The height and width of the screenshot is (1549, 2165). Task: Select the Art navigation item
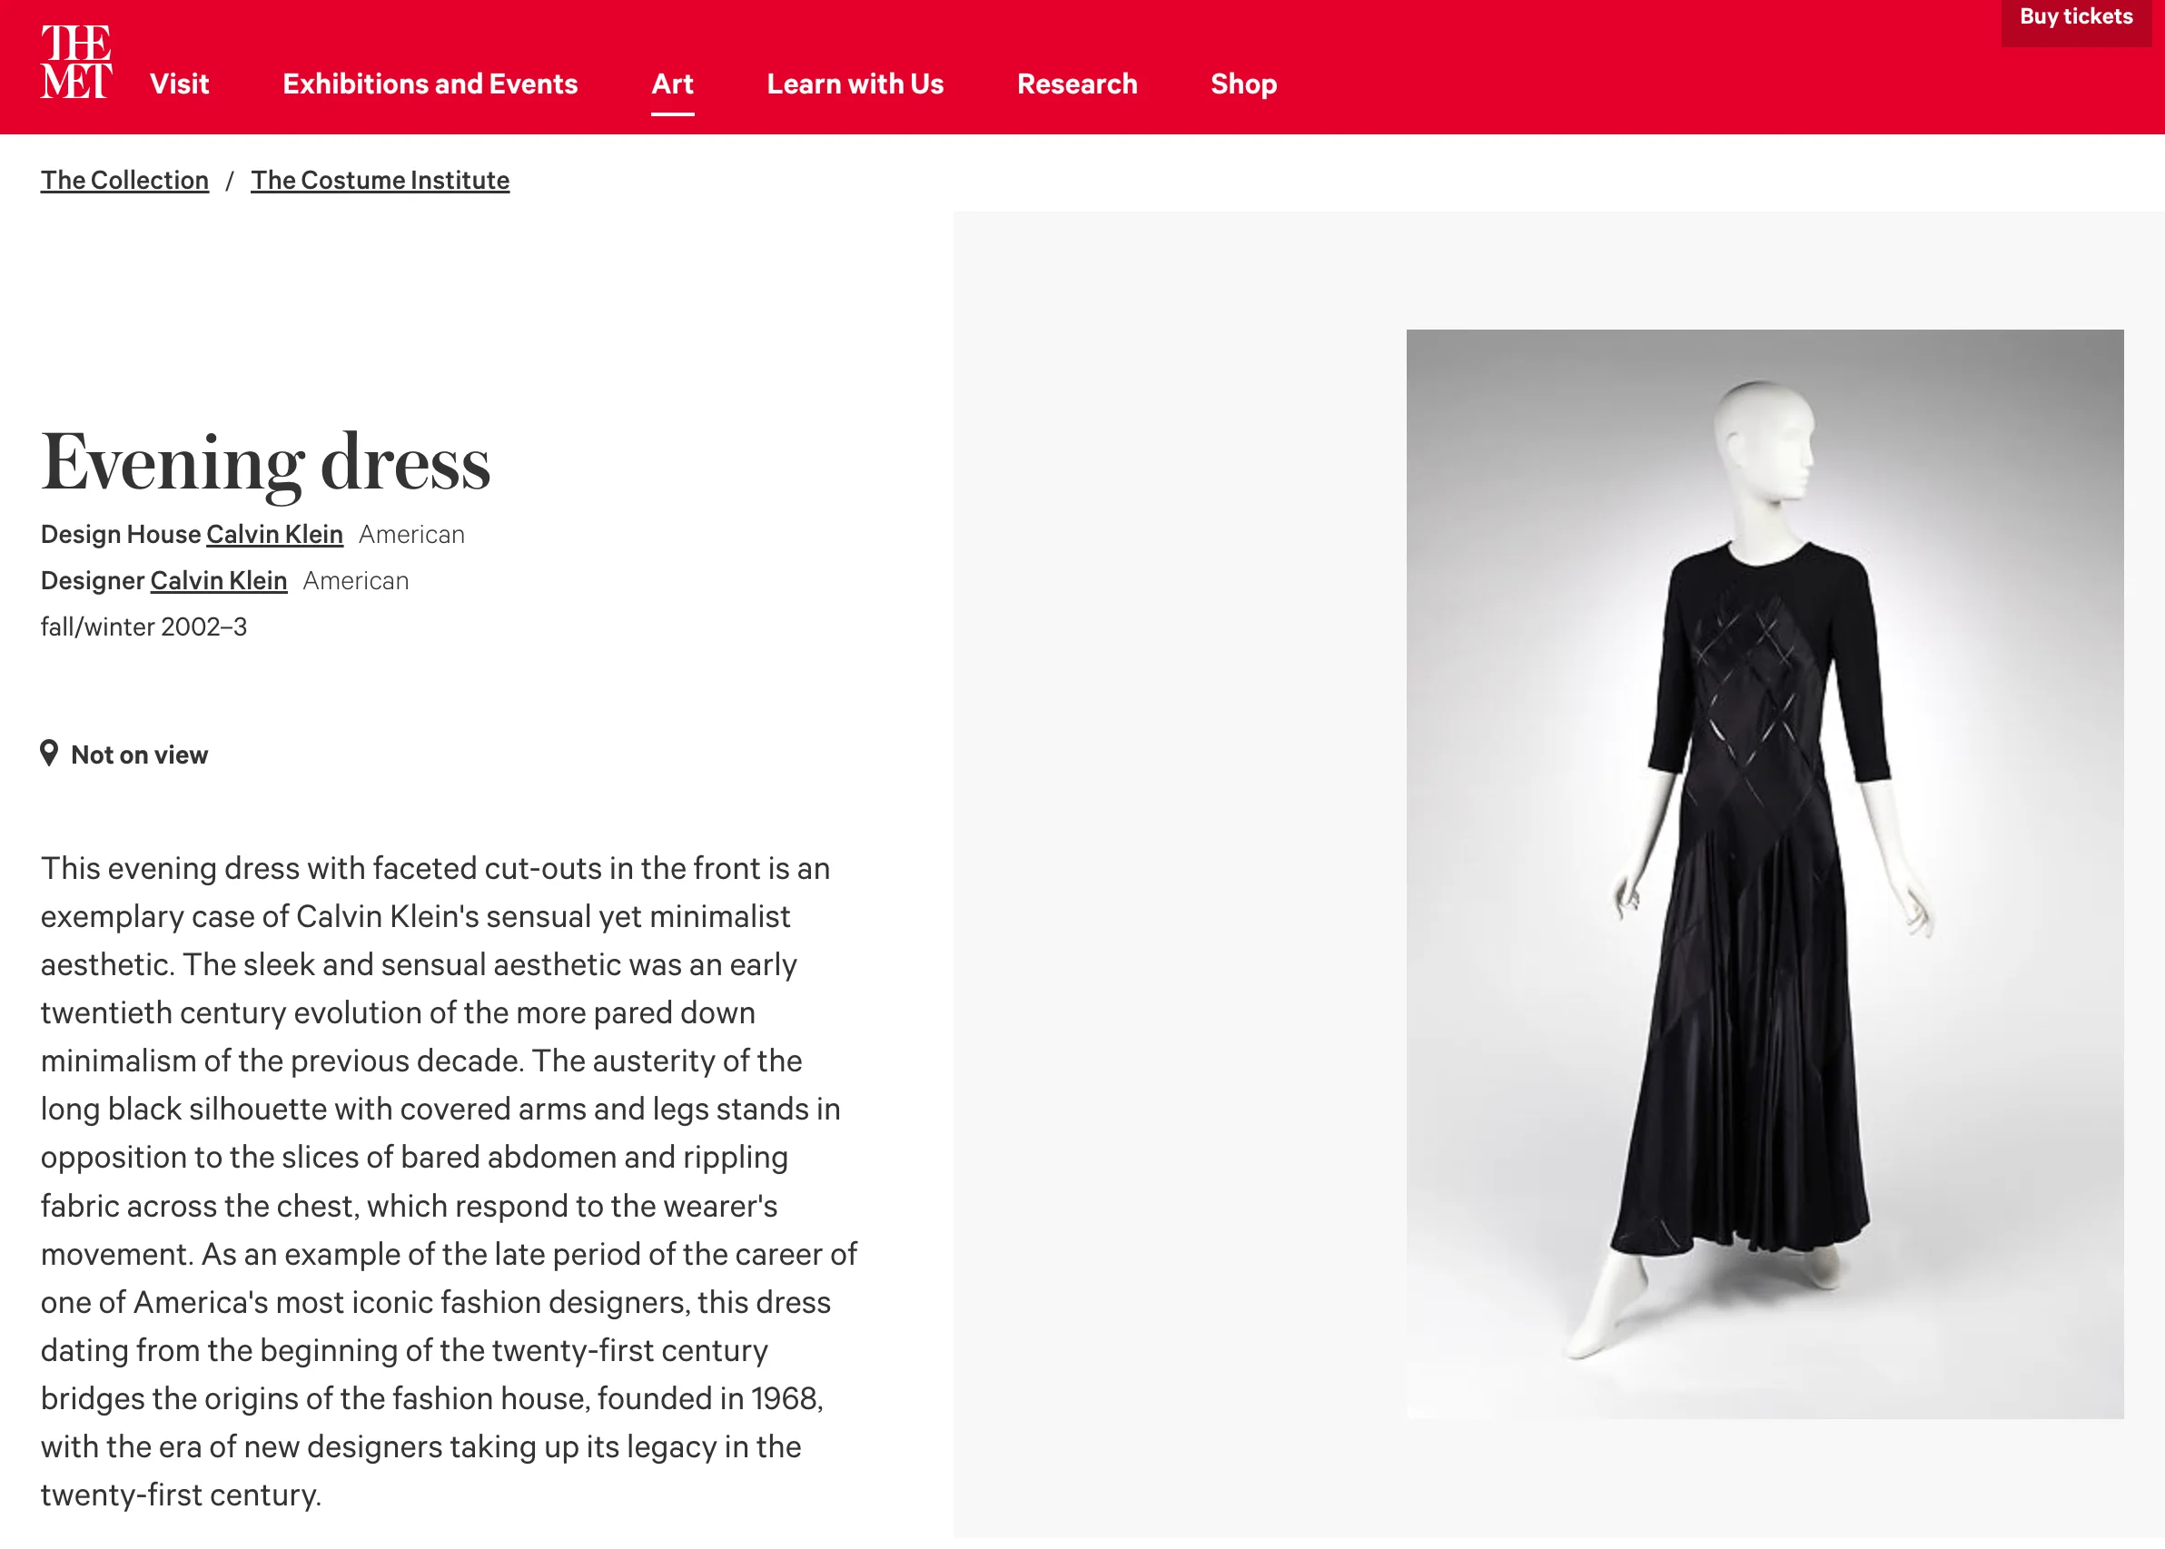click(672, 84)
